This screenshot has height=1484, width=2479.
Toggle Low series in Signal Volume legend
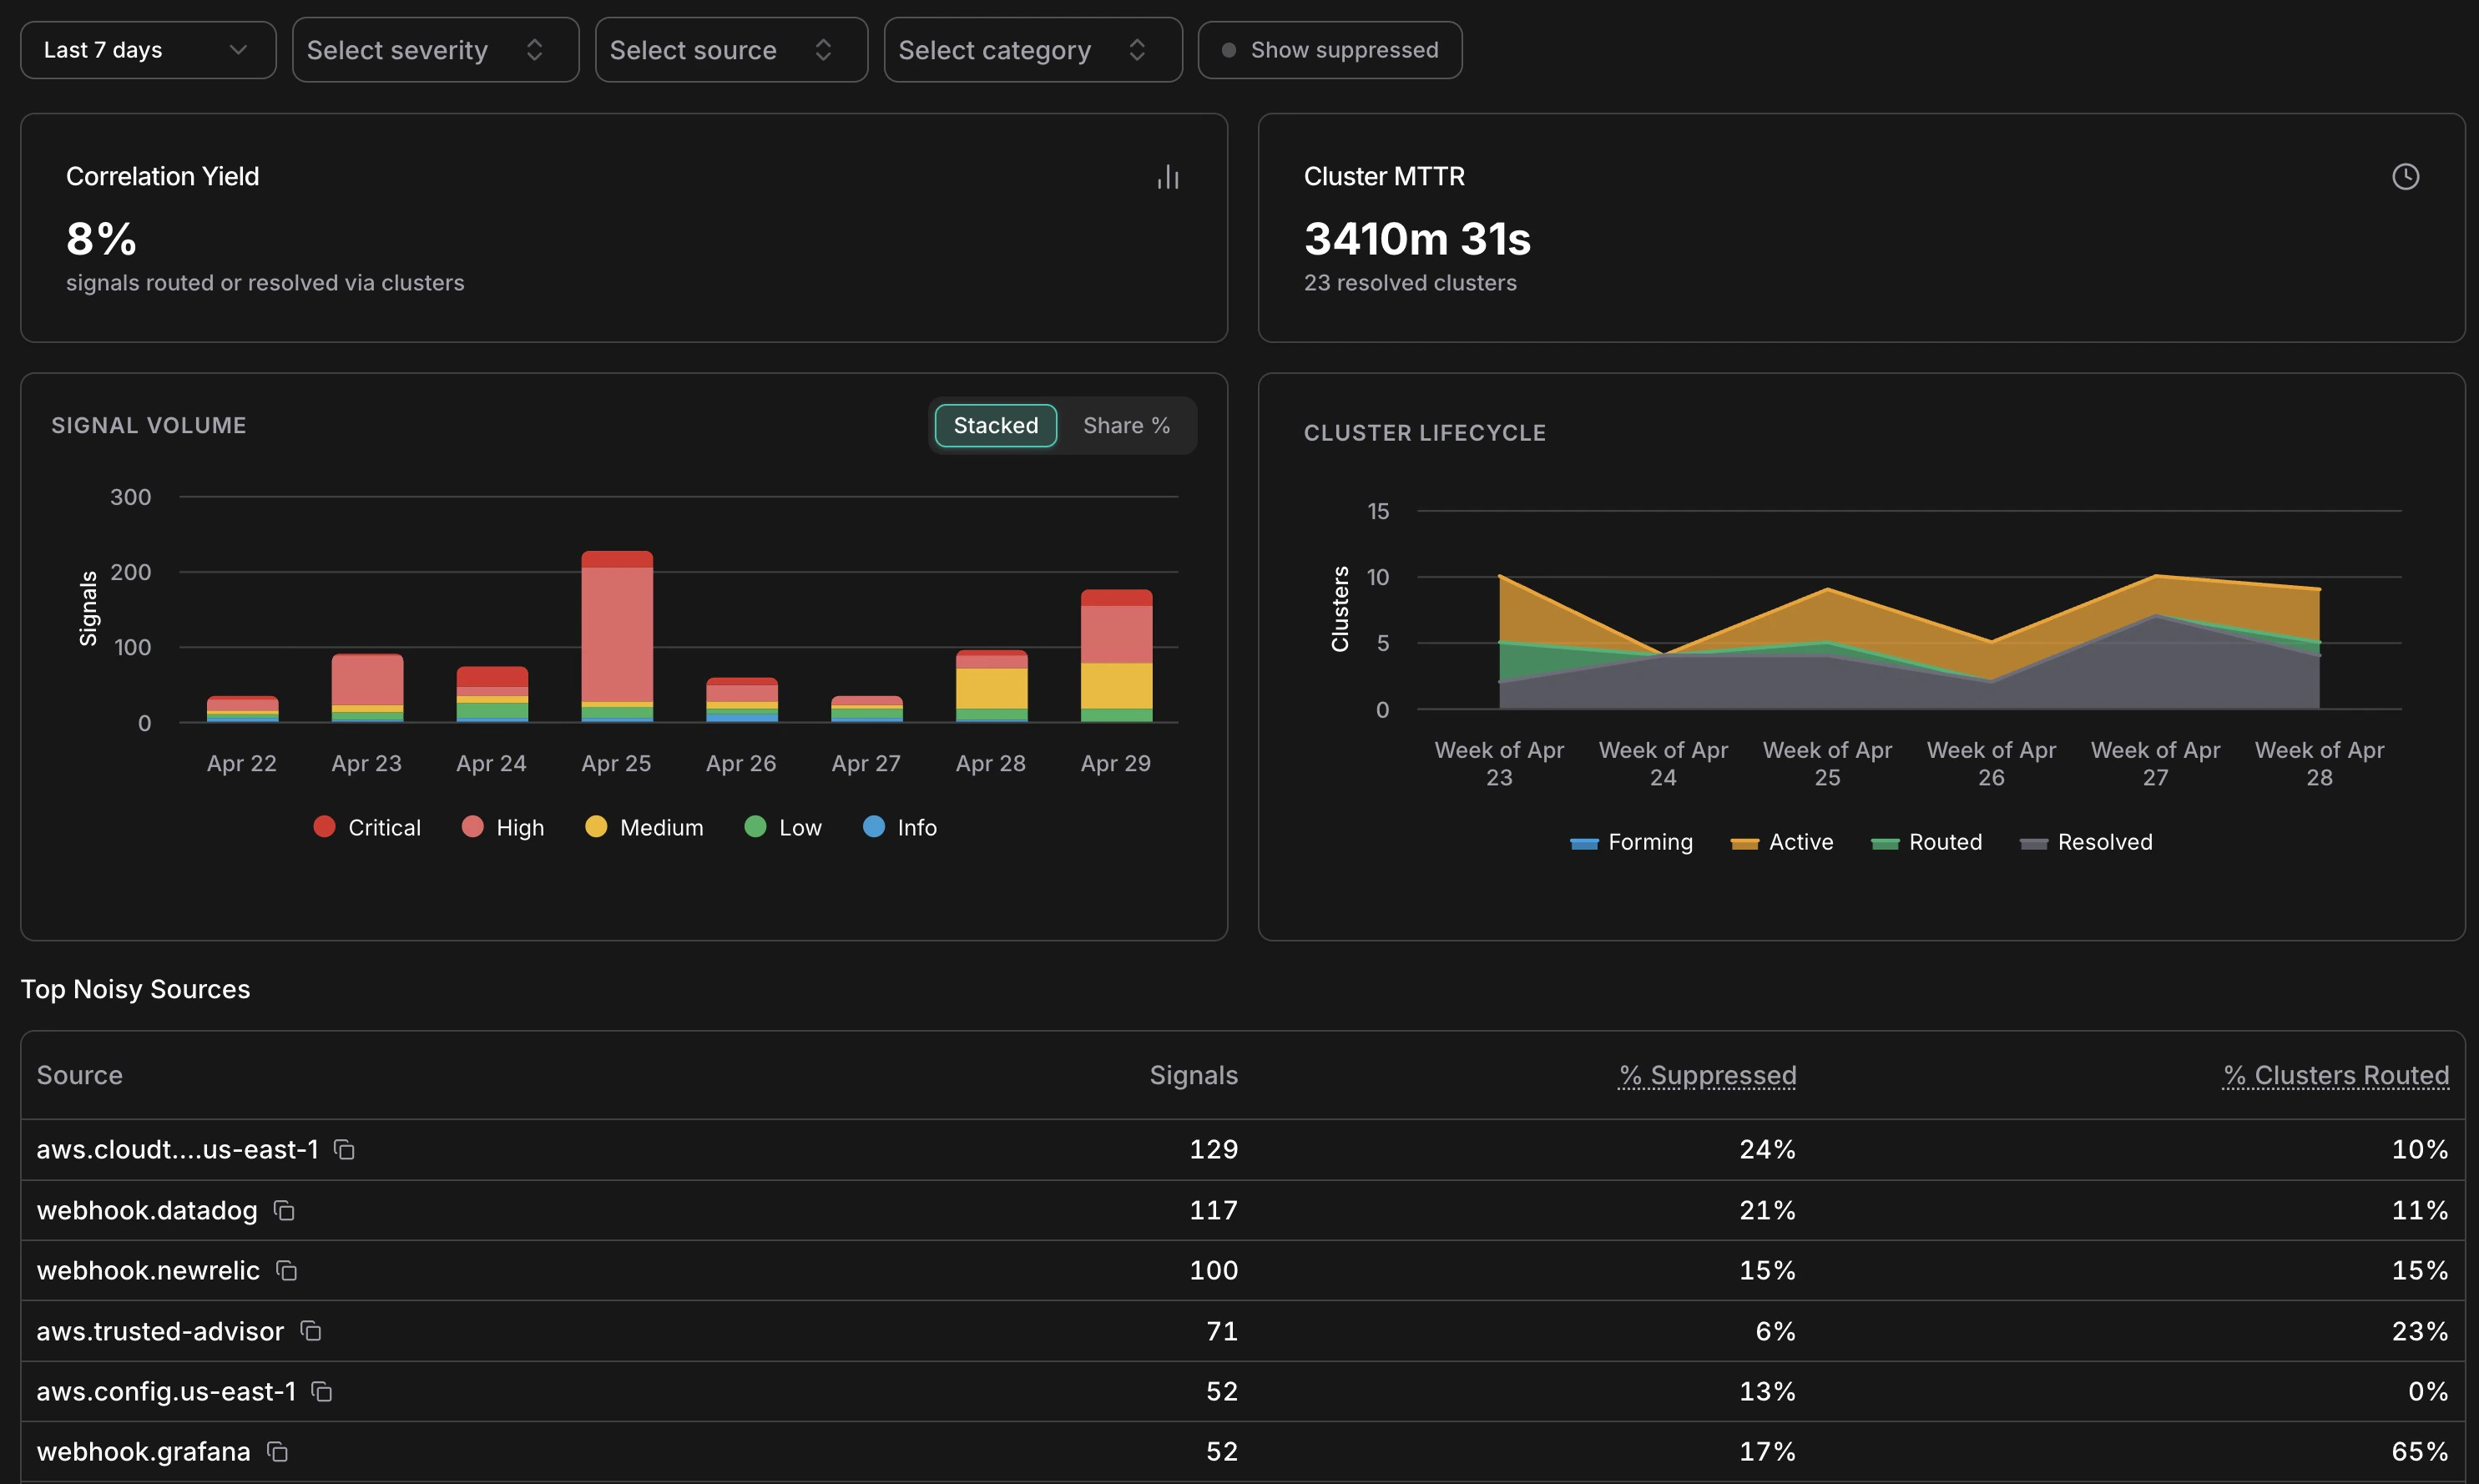coord(783,827)
